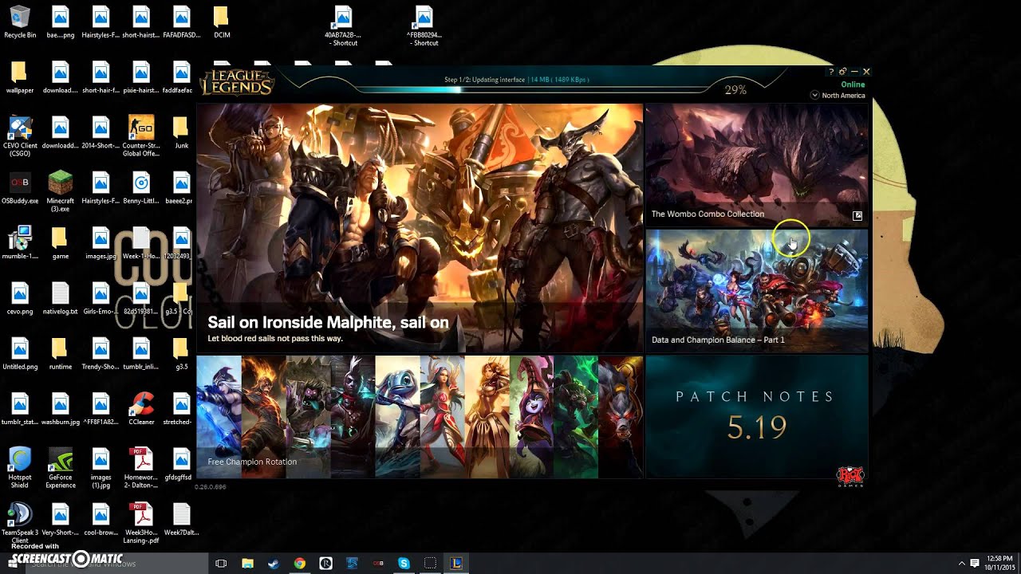Select the mumble installer icon
This screenshot has height=574, width=1021.
pos(20,243)
